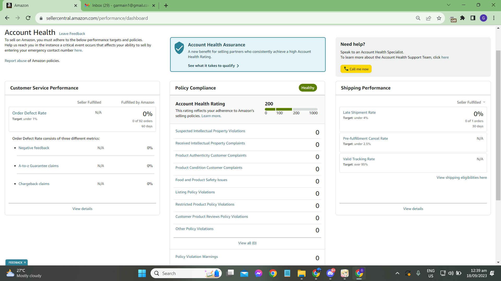Screen dimensions: 501x281
Task: Open the Chrome profile G avatar
Action: 484,18
